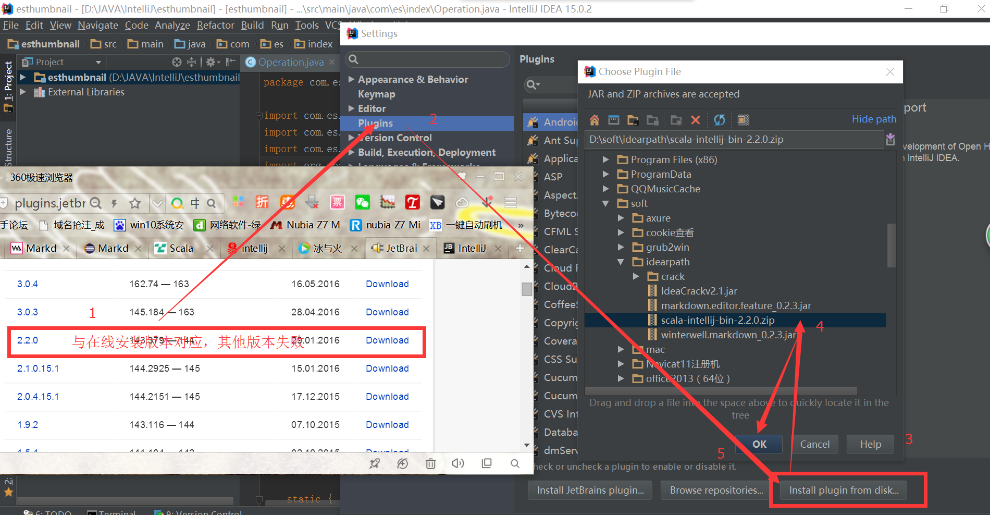990x515 pixels.
Task: Open Terminal tool window
Action: coord(112,513)
